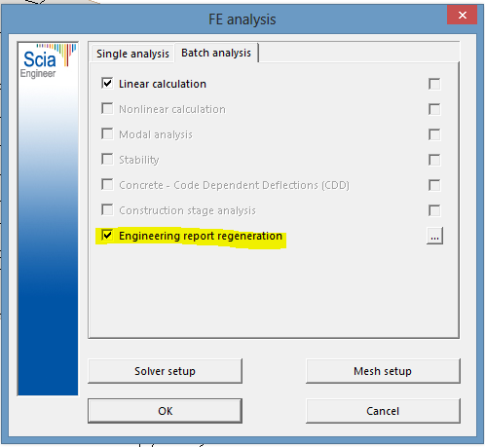The height and width of the screenshot is (447, 485).
Task: Uncheck the Linear calculation checkbox
Action: click(107, 84)
